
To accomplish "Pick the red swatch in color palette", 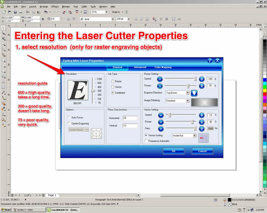I will point(264,94).
